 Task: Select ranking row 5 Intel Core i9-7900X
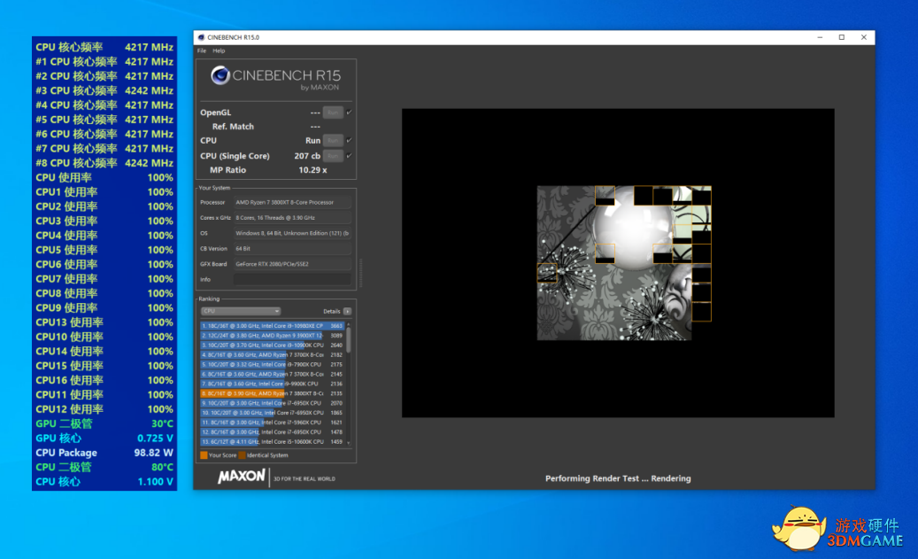(273, 364)
